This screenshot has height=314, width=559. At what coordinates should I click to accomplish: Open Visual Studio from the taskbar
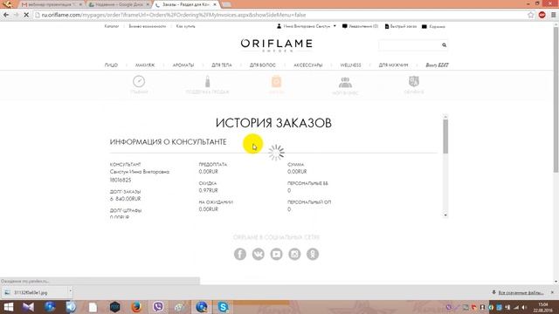[28, 307]
